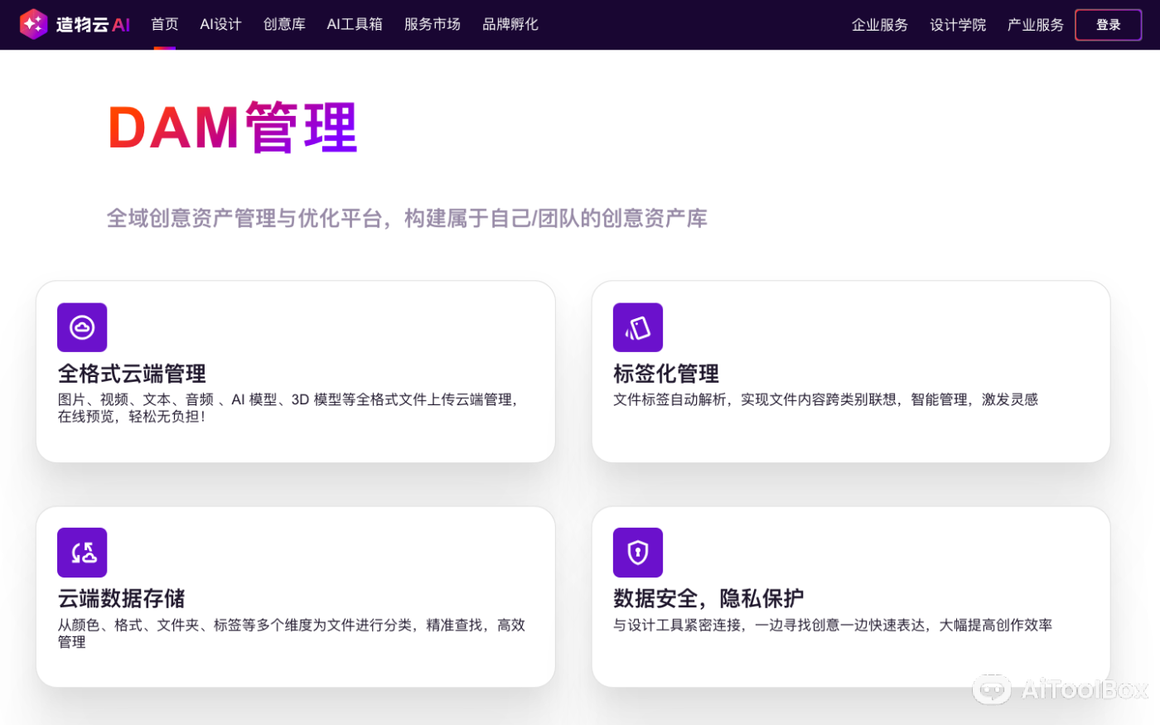Click the 标签化管理 card
Image resolution: width=1160 pixels, height=725 pixels.
tap(850, 370)
